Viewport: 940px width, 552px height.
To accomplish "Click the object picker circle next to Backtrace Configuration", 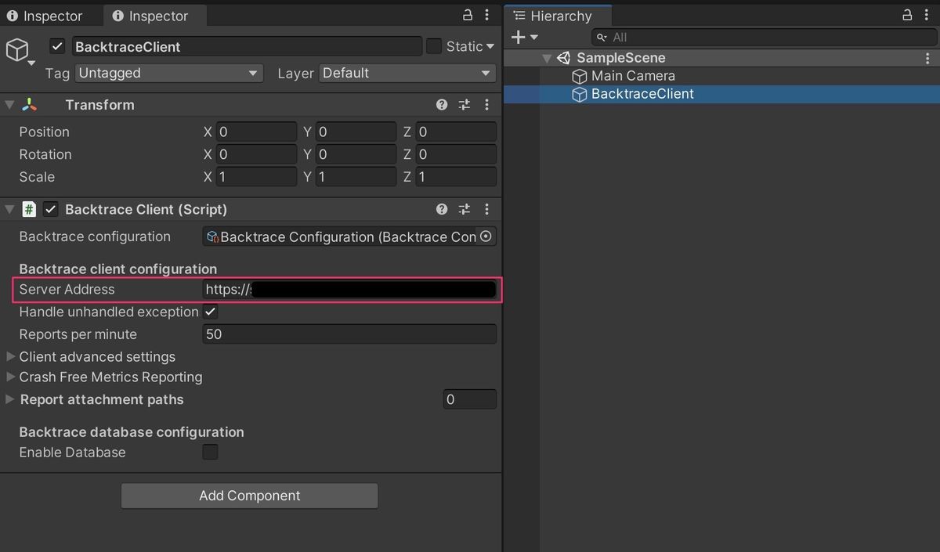I will (x=486, y=236).
